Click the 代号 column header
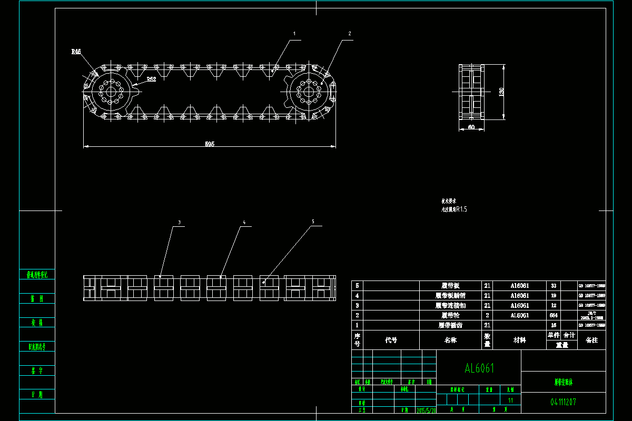This screenshot has width=632, height=421. (391, 340)
